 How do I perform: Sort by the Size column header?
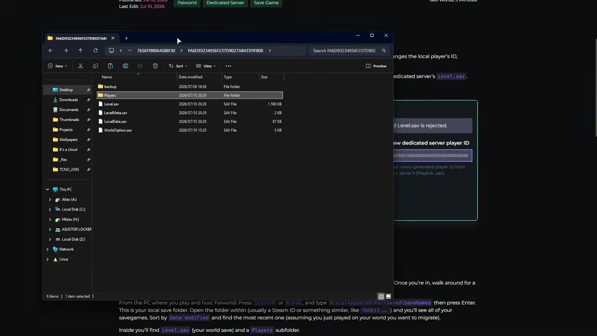[264, 77]
